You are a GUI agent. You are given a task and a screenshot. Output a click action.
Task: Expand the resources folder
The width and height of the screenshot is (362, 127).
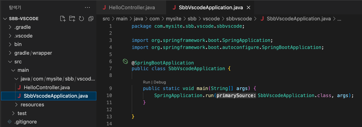point(16,104)
